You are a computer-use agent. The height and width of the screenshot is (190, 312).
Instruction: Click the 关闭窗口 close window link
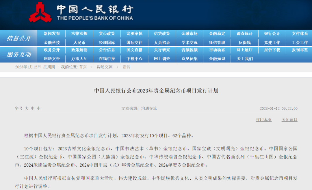pos(289,120)
